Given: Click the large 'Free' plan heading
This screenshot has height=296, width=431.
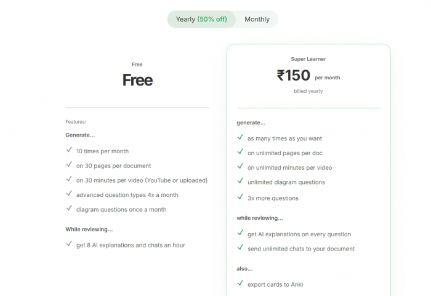Looking at the screenshot, I should [137, 80].
